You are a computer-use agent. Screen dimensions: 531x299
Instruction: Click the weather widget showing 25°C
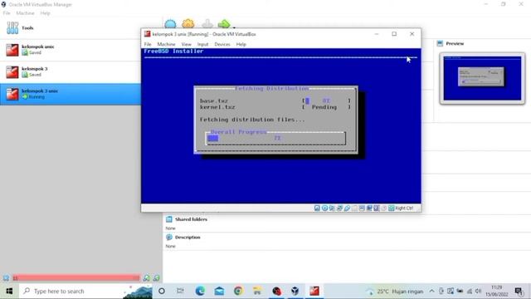395,292
